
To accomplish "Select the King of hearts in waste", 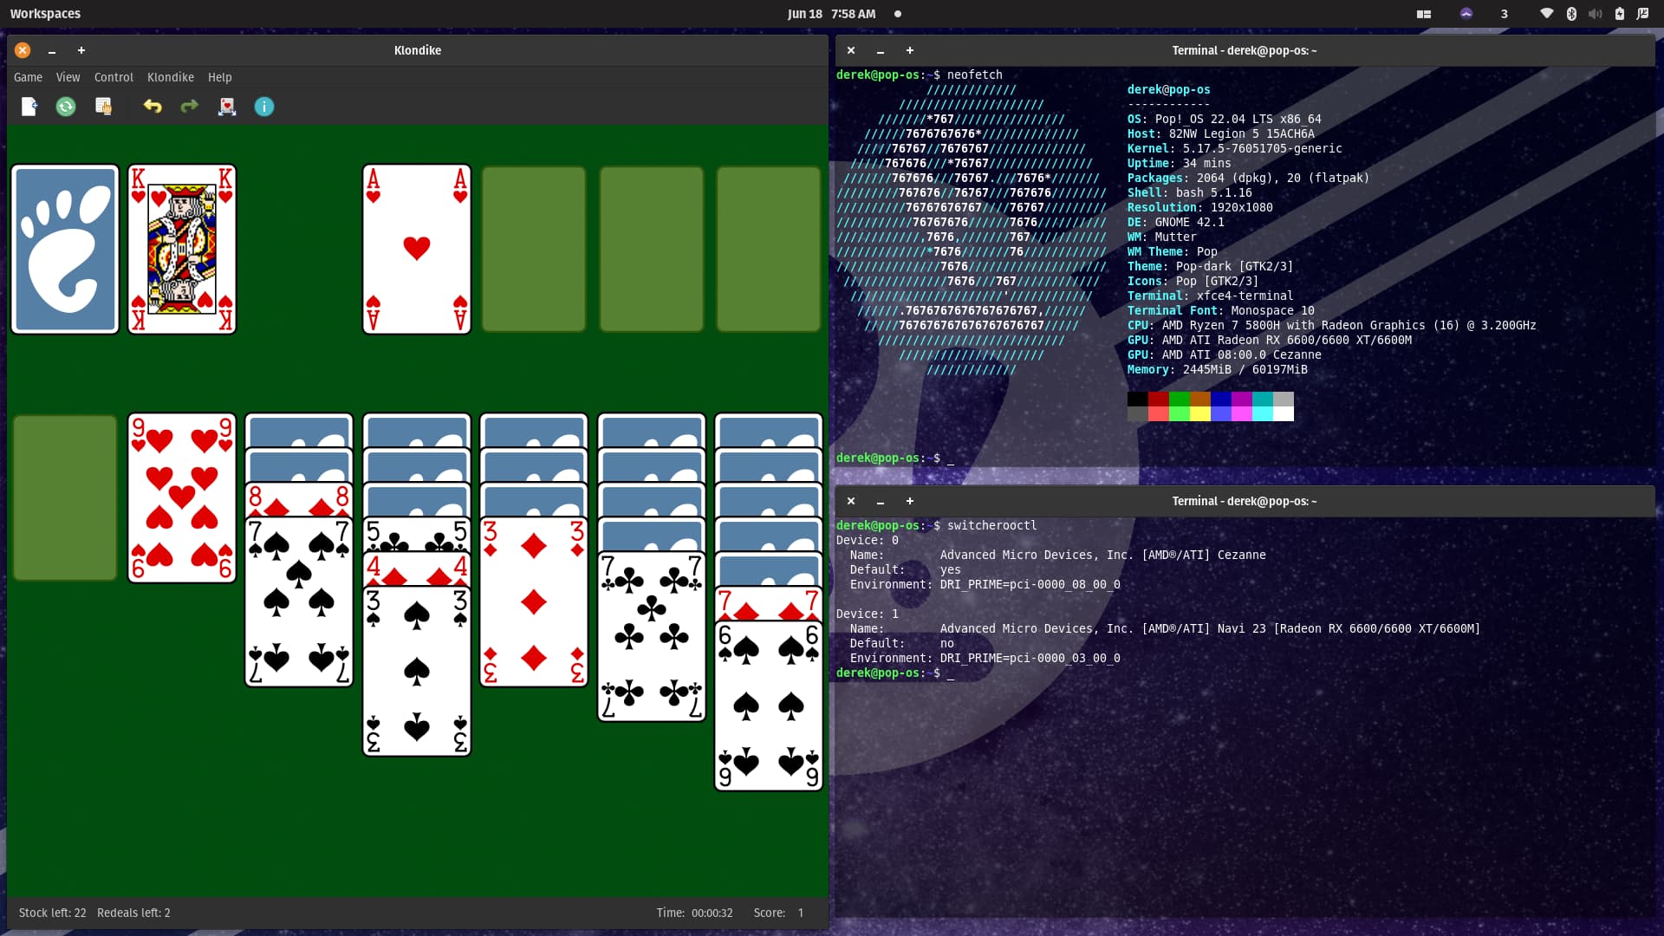I will [x=182, y=249].
